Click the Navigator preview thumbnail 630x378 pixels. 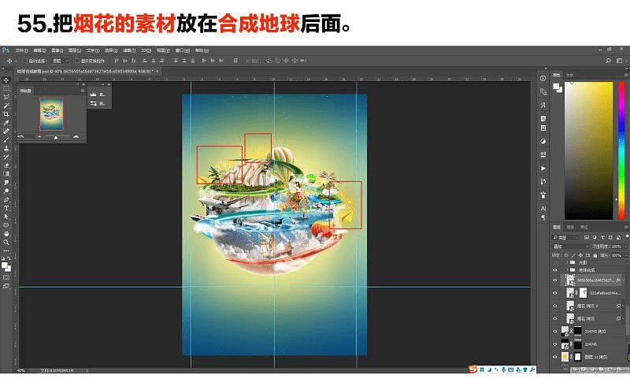click(51, 113)
